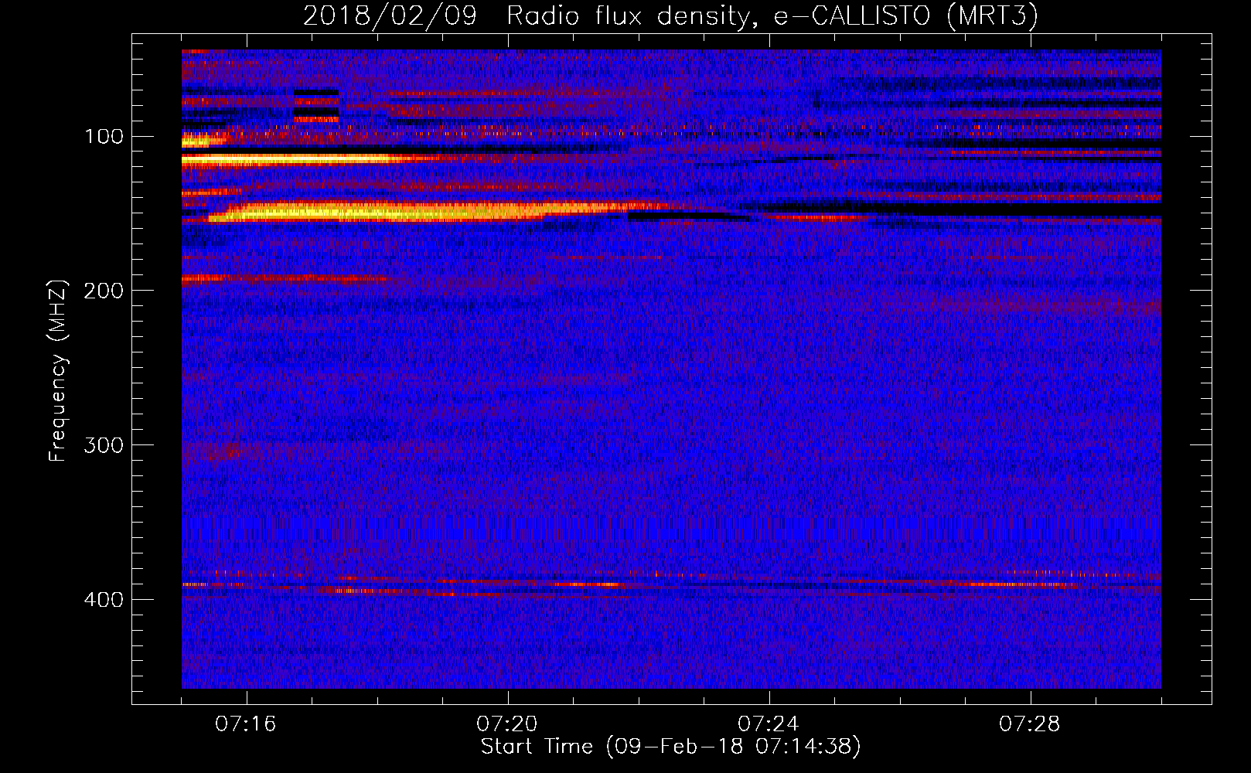Click the "Frequency (MHZ)" axis label
This screenshot has height=773, width=1251.
pos(58,371)
